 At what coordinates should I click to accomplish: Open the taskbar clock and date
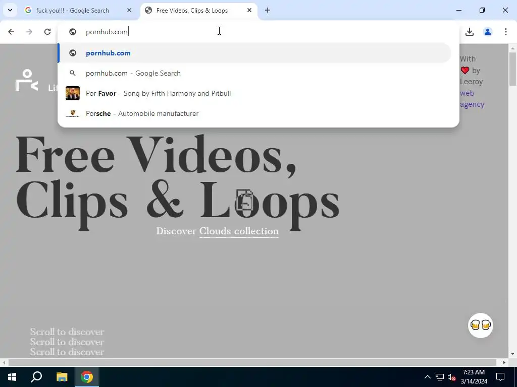pyautogui.click(x=474, y=377)
